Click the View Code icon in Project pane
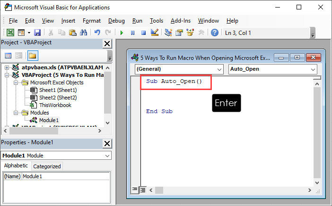 point(8,56)
